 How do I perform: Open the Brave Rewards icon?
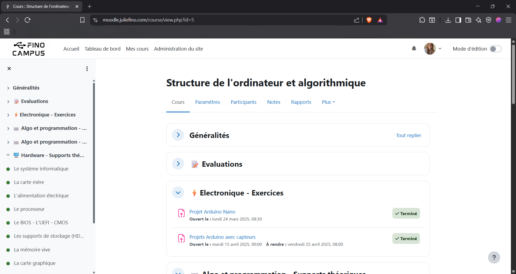click(381, 20)
